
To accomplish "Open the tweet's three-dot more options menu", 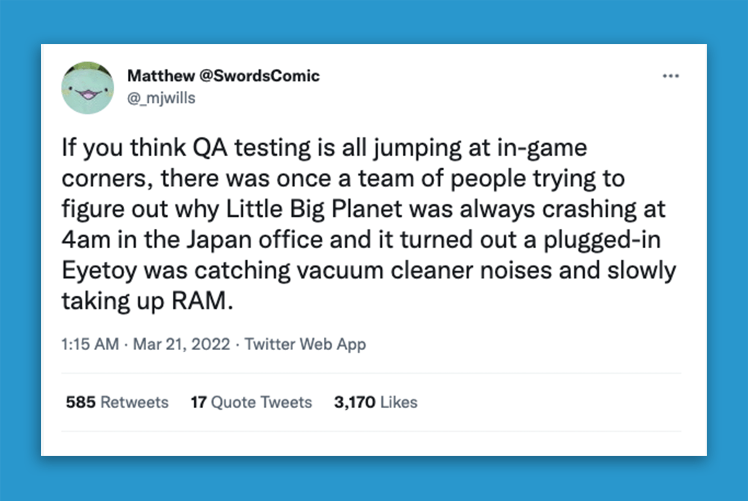I will click(x=670, y=76).
